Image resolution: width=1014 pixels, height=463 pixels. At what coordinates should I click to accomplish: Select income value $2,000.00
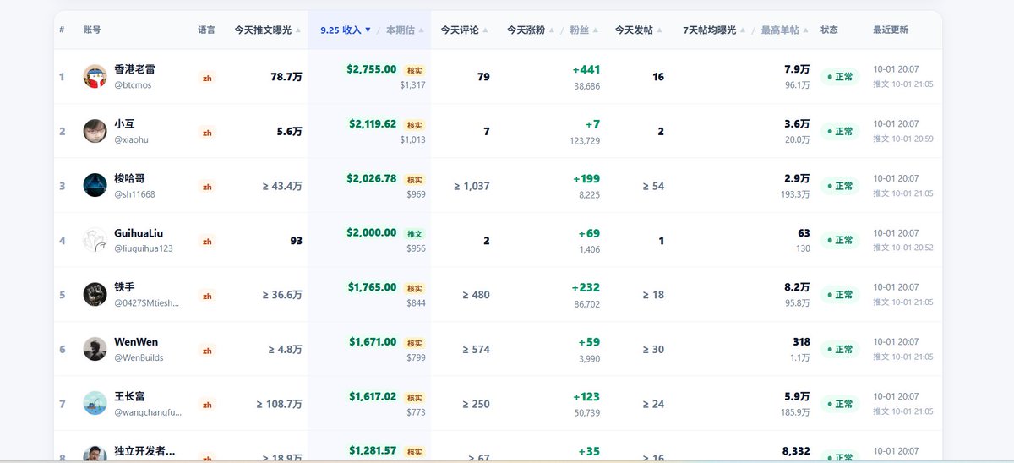[371, 232]
